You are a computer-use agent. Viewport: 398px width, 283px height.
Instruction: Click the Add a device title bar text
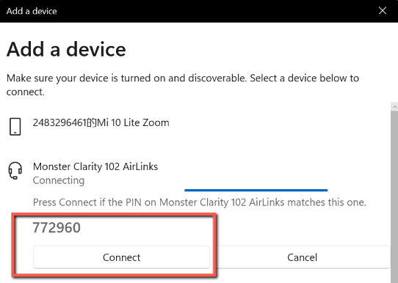point(32,11)
